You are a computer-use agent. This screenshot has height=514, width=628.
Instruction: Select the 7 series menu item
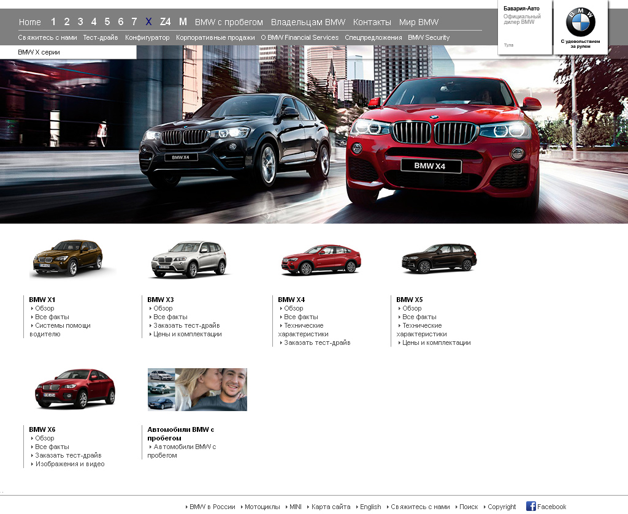tap(134, 21)
